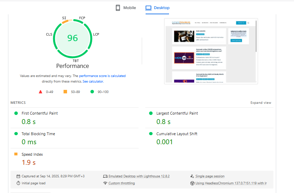294x193 pixels.
Task: Click Emulated Desktop with Lighthouse 12.8.2
Action: coord(139,176)
